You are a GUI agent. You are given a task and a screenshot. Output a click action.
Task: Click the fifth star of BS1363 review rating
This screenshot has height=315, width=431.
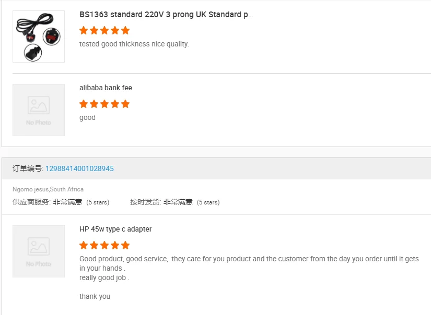point(125,30)
